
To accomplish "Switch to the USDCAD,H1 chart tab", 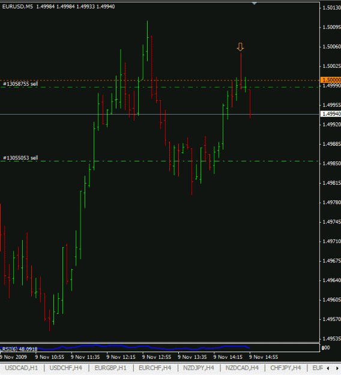I will (21, 368).
